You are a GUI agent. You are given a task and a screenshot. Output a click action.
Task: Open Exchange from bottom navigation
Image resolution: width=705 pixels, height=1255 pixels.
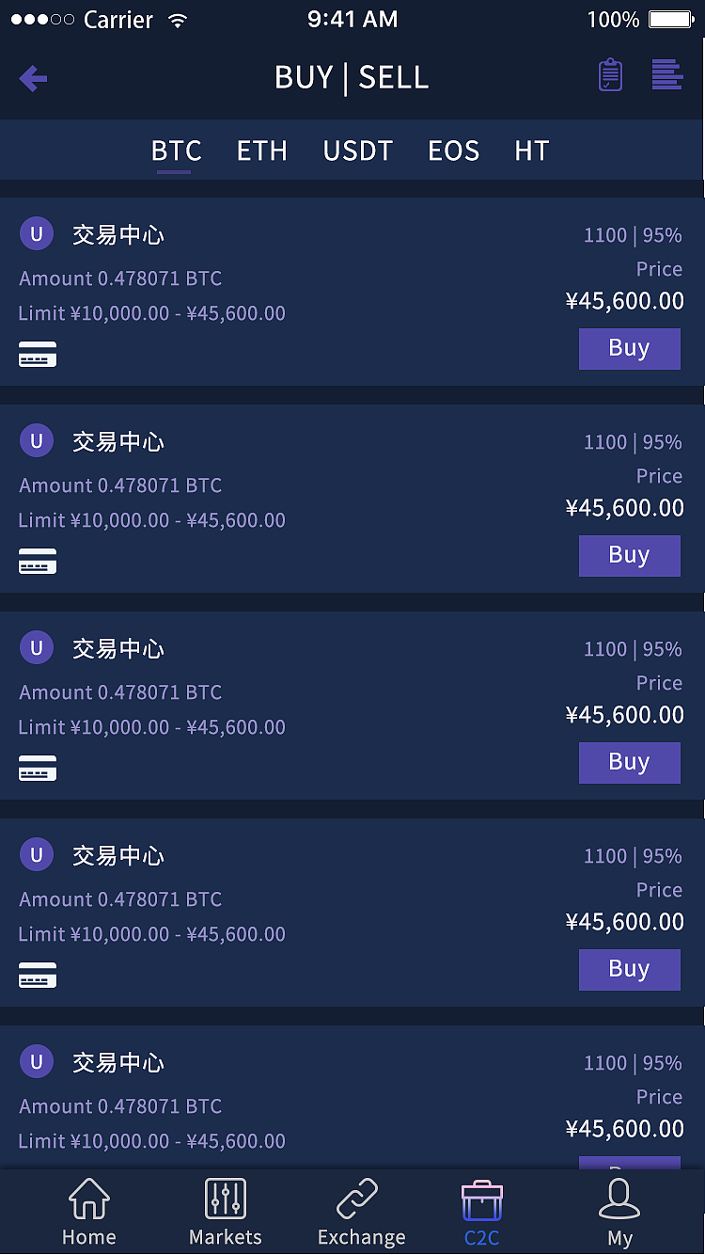tap(361, 1212)
